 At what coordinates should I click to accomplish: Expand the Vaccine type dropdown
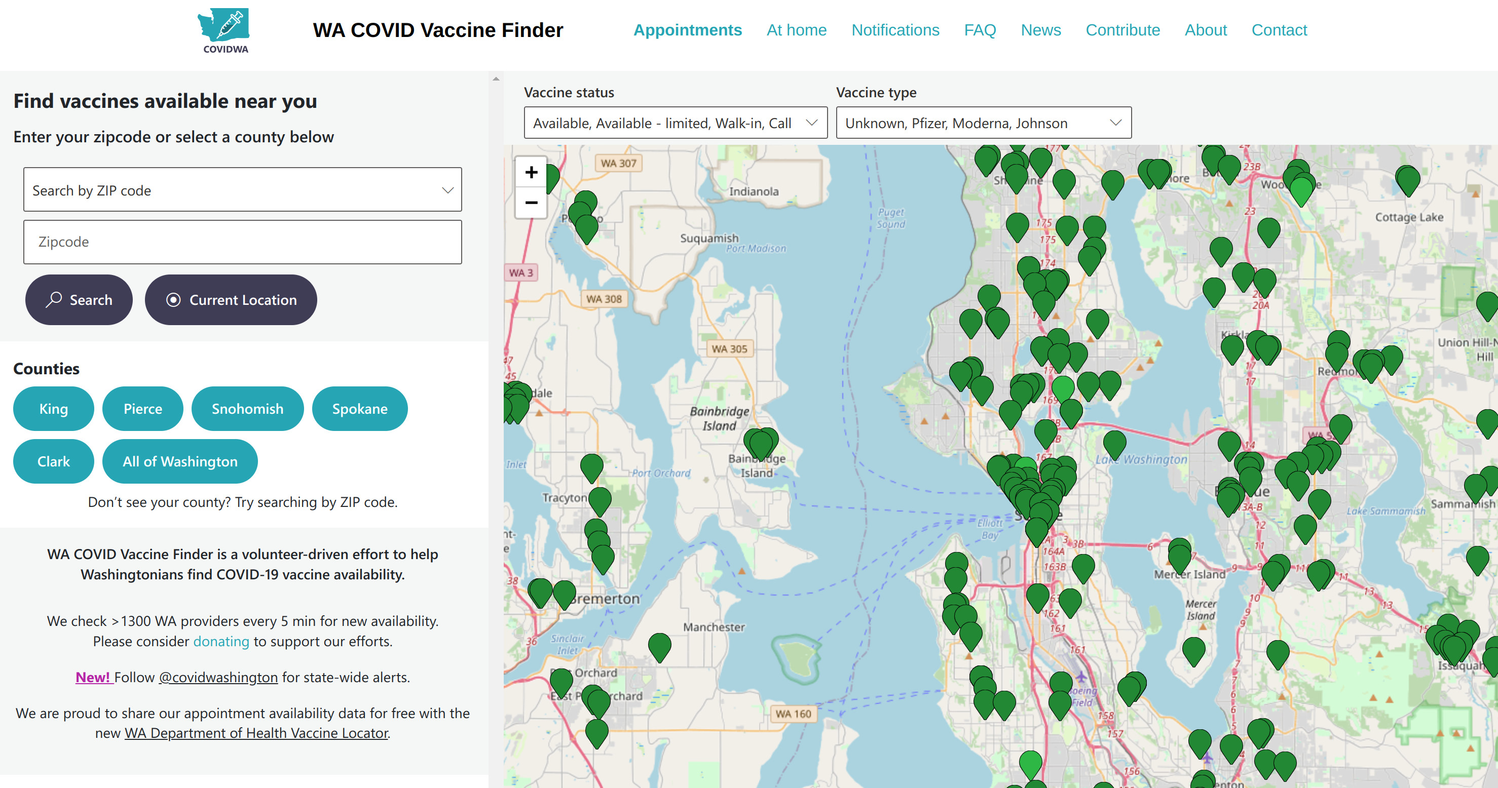(x=983, y=123)
